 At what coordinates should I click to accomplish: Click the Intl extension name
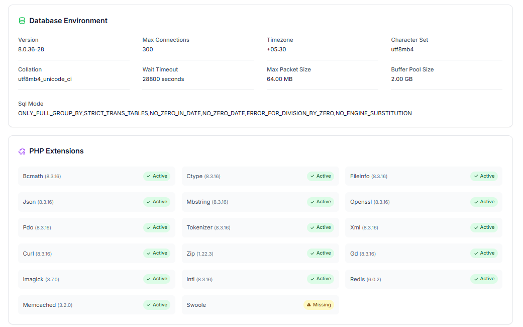tap(190, 279)
